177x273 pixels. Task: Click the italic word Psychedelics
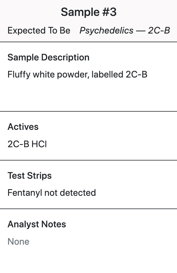coord(106,31)
